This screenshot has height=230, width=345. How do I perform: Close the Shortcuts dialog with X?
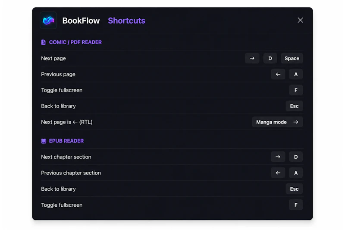(x=300, y=20)
